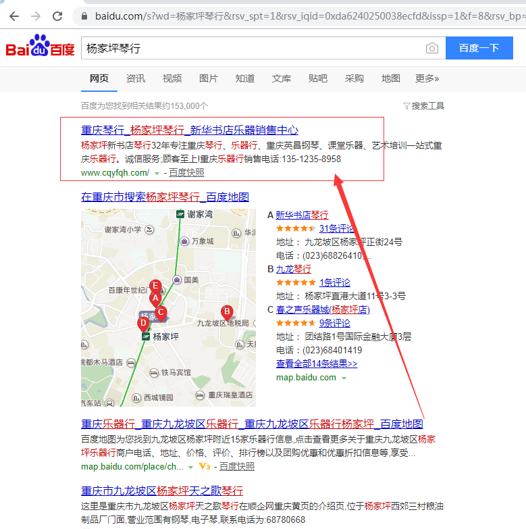Screen dimensions: 526x529
Task: Open camera image search icon
Action: point(431,48)
